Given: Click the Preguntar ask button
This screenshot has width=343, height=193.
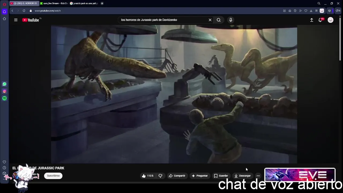Looking at the screenshot, I should tap(200, 176).
